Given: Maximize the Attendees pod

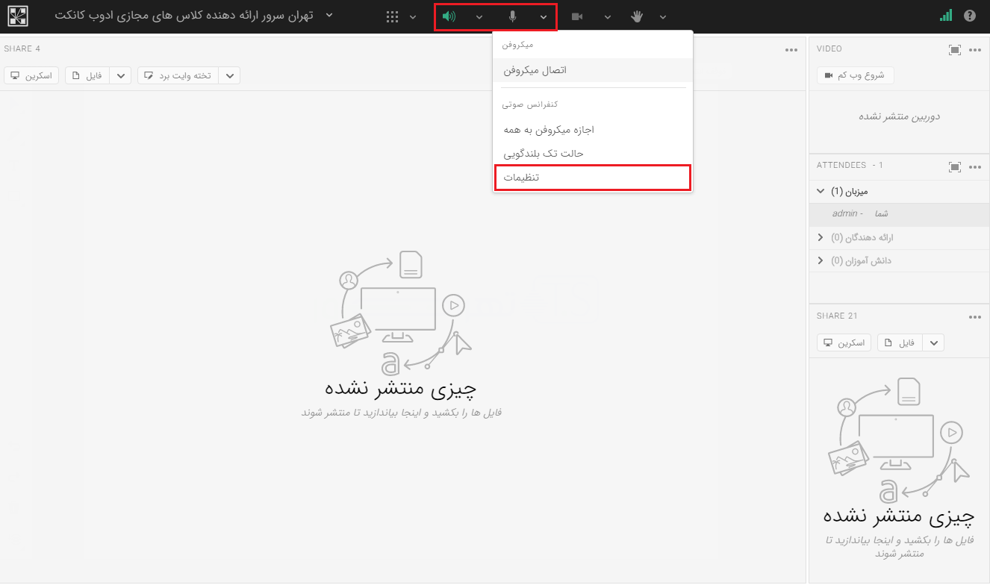Looking at the screenshot, I should click(x=954, y=167).
